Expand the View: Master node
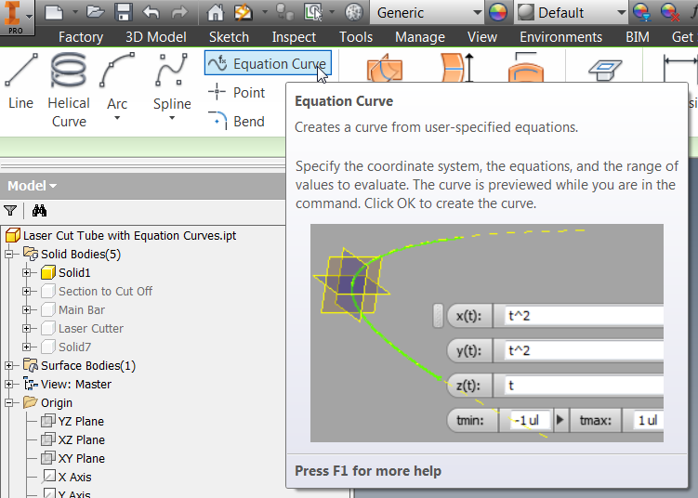This screenshot has width=698, height=498. point(9,384)
